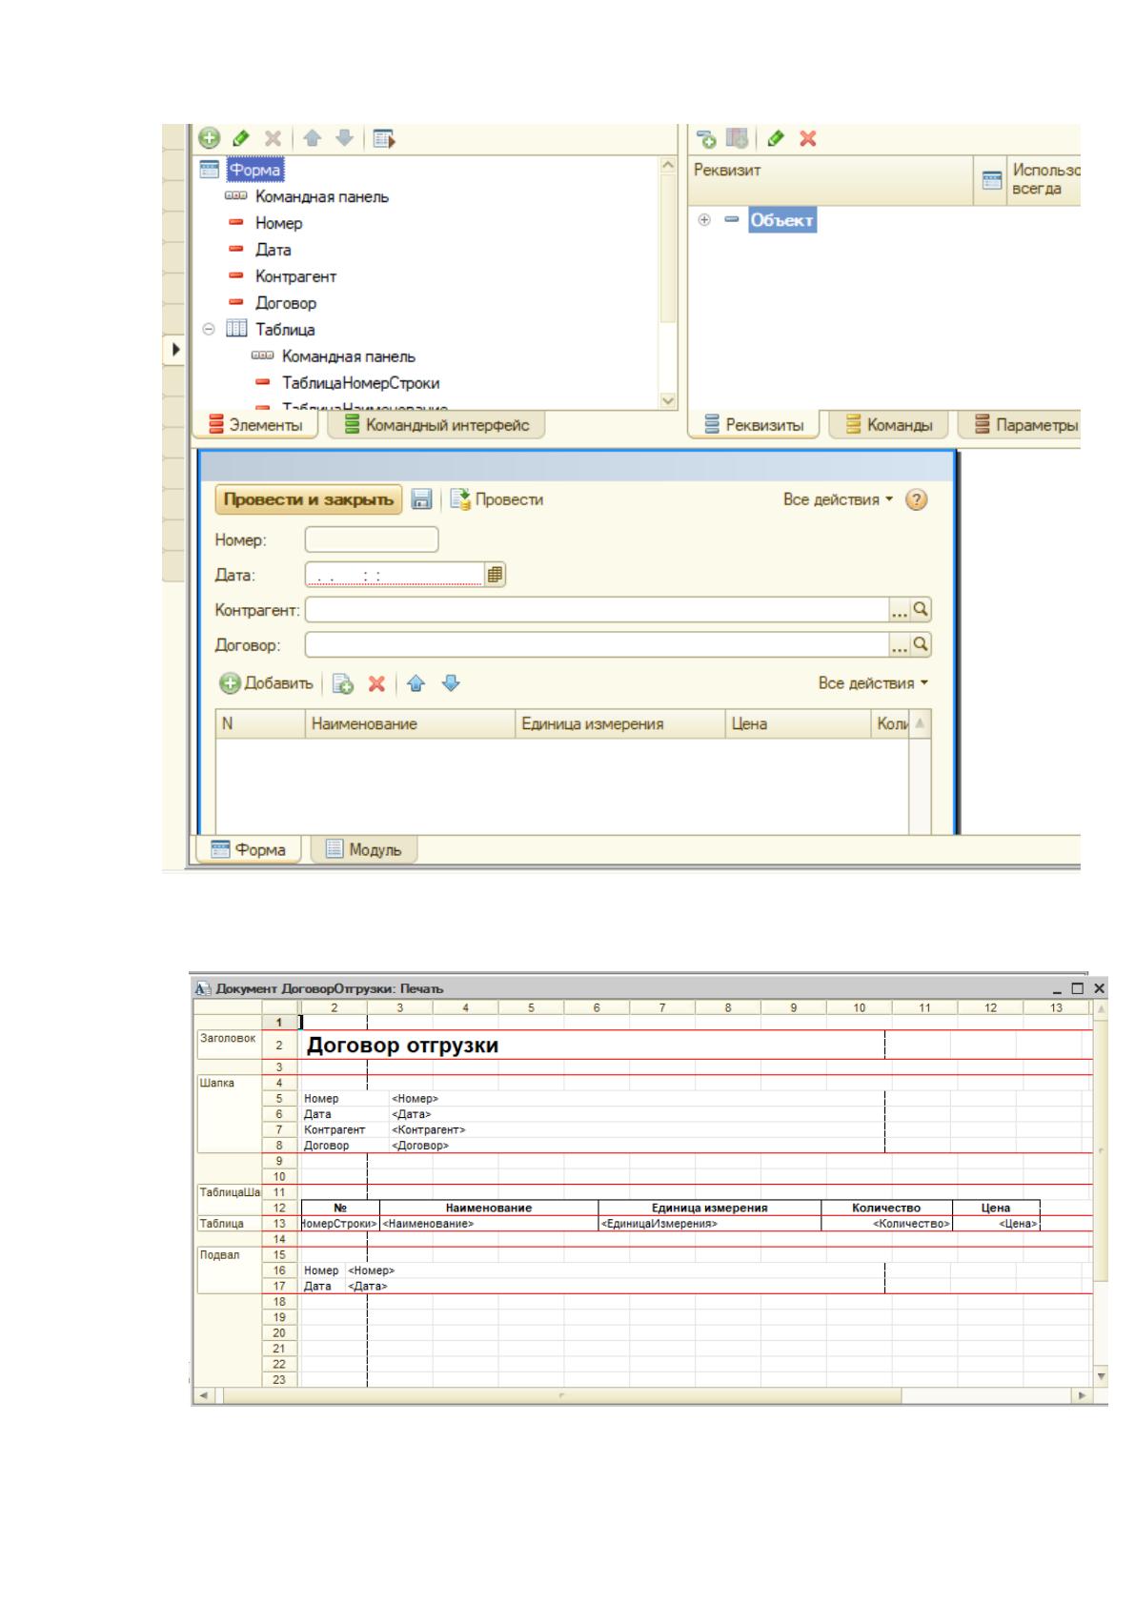
Task: Open the calendar picker for Дата field
Action: 496,575
